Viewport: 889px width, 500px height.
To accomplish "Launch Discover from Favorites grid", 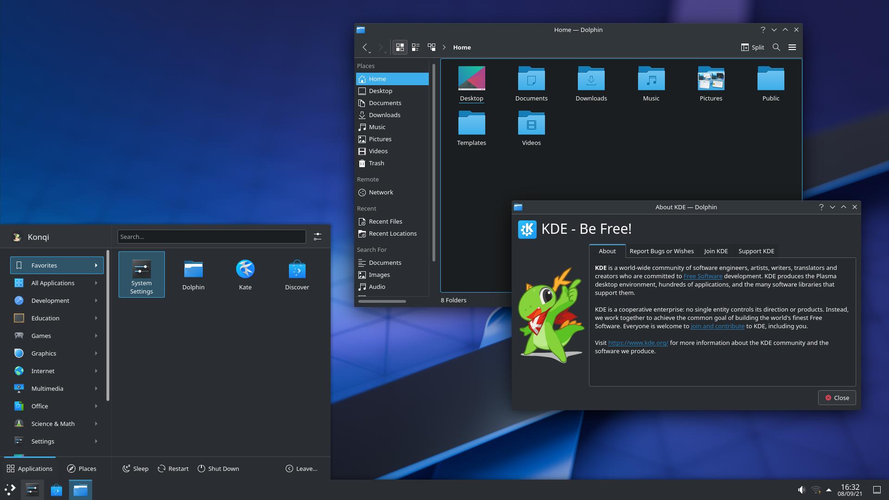I will [x=297, y=274].
